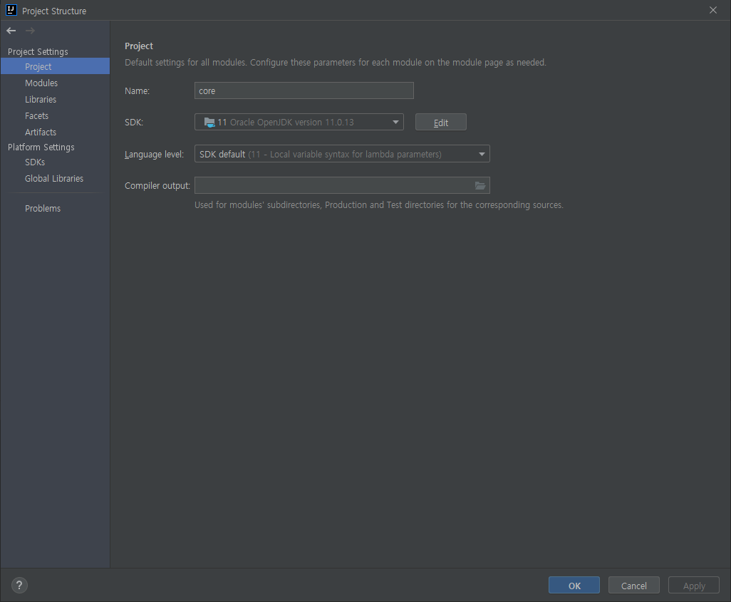Click the bold Project page heading
Image resolution: width=731 pixels, height=602 pixels.
coord(139,46)
